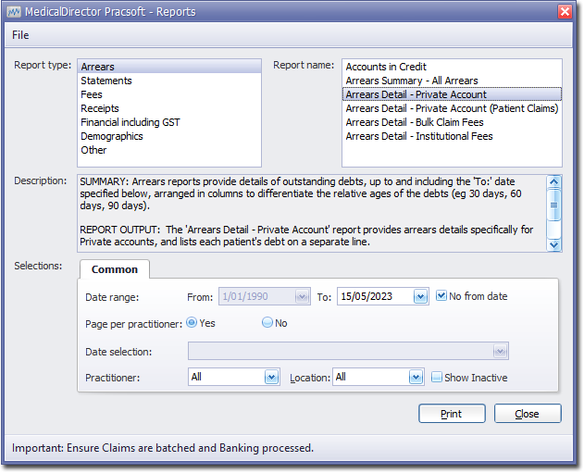Image resolution: width=584 pixels, height=473 pixels.
Task: Select No for Page per practitioner
Action: pos(267,323)
